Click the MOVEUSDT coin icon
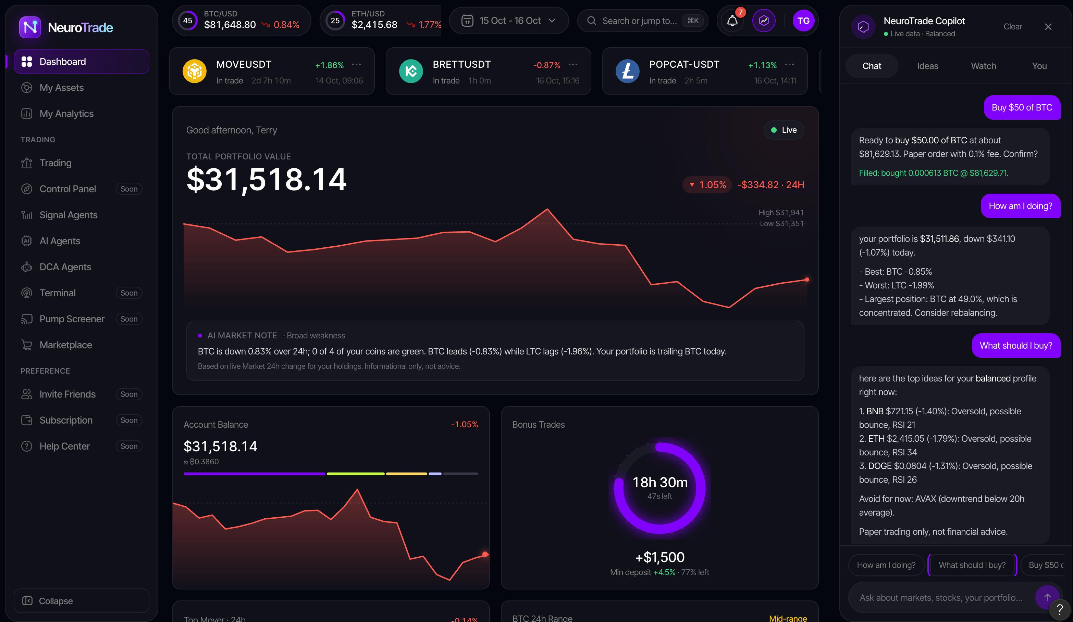Viewport: 1073px width, 622px height. [195, 71]
